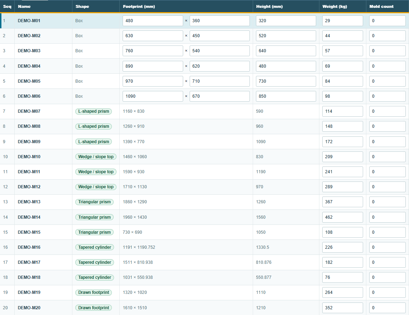The width and height of the screenshot is (409, 315).
Task: Click height value 1330.5 for DEMO-M16
Action: pyautogui.click(x=263, y=247)
